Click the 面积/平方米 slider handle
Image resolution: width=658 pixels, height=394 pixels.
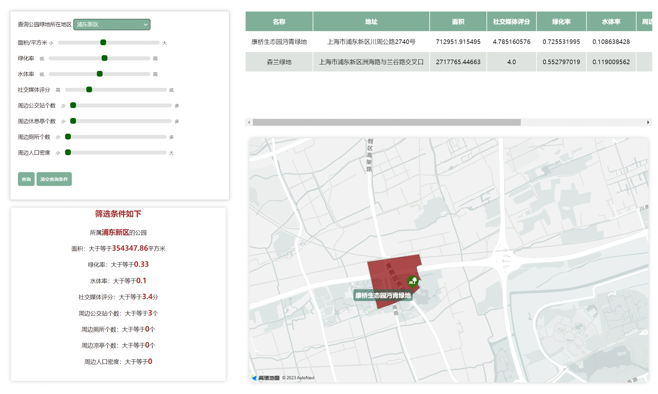click(103, 42)
